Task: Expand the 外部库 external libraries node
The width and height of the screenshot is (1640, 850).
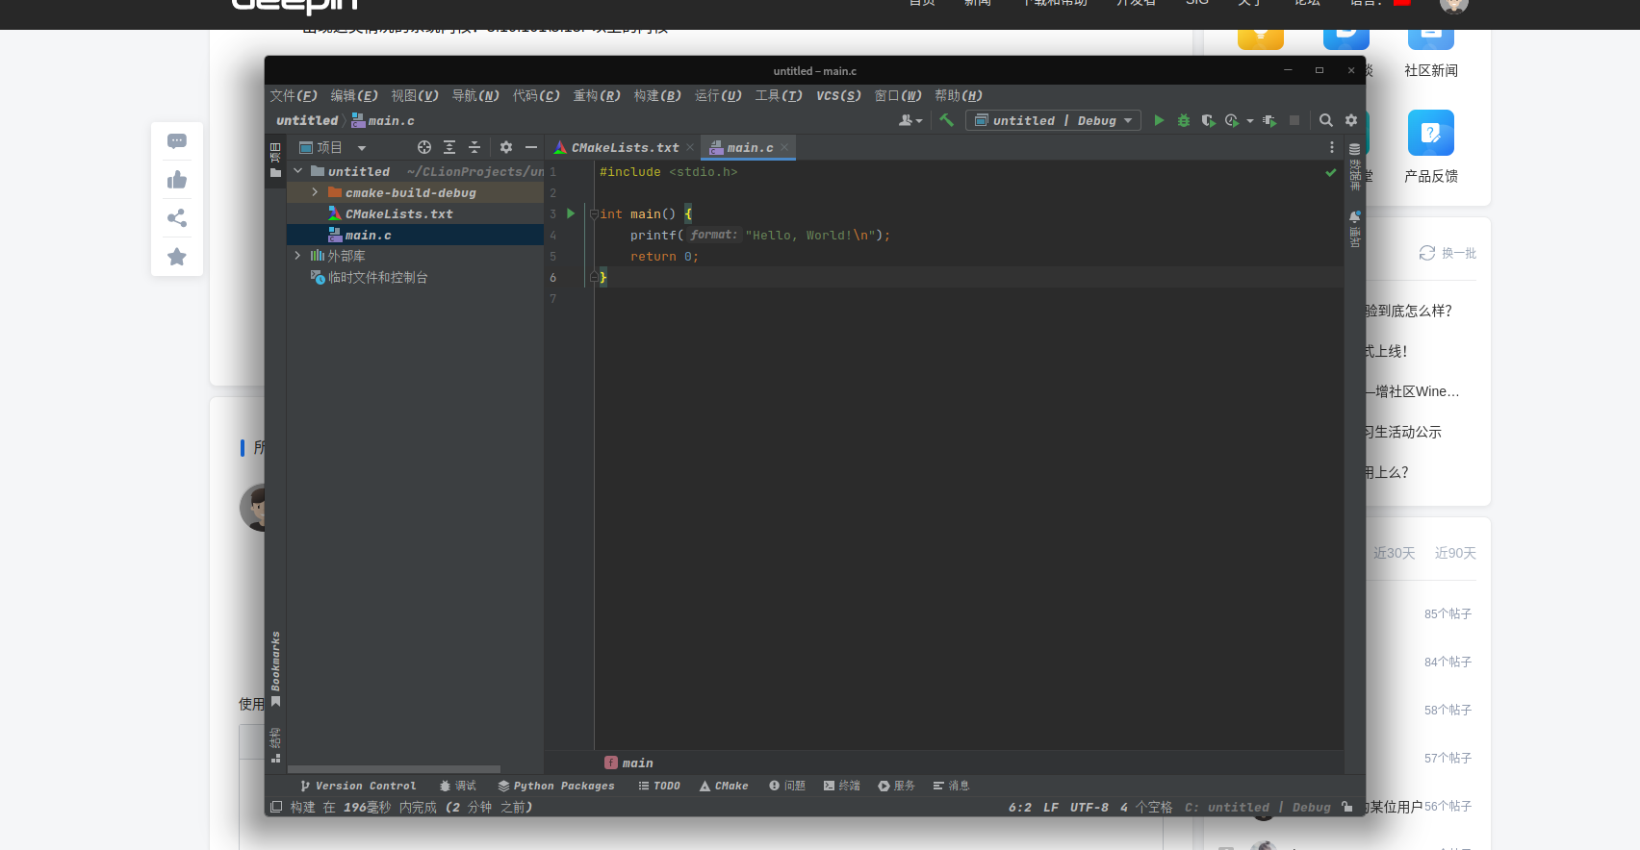Action: (297, 256)
